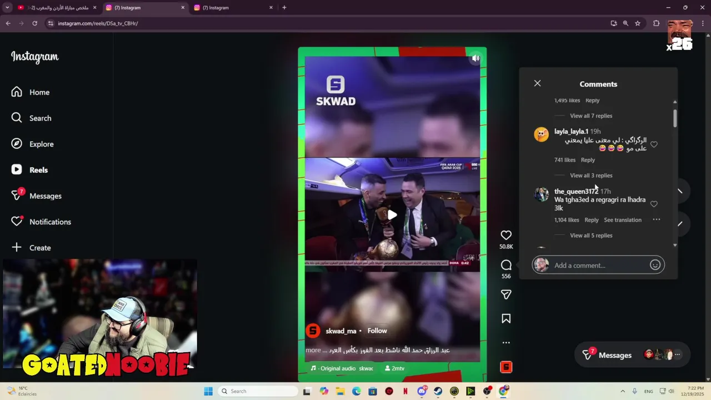This screenshot has height=400, width=711.
Task: Click the reel audio thumbnail below options
Action: [x=506, y=367]
